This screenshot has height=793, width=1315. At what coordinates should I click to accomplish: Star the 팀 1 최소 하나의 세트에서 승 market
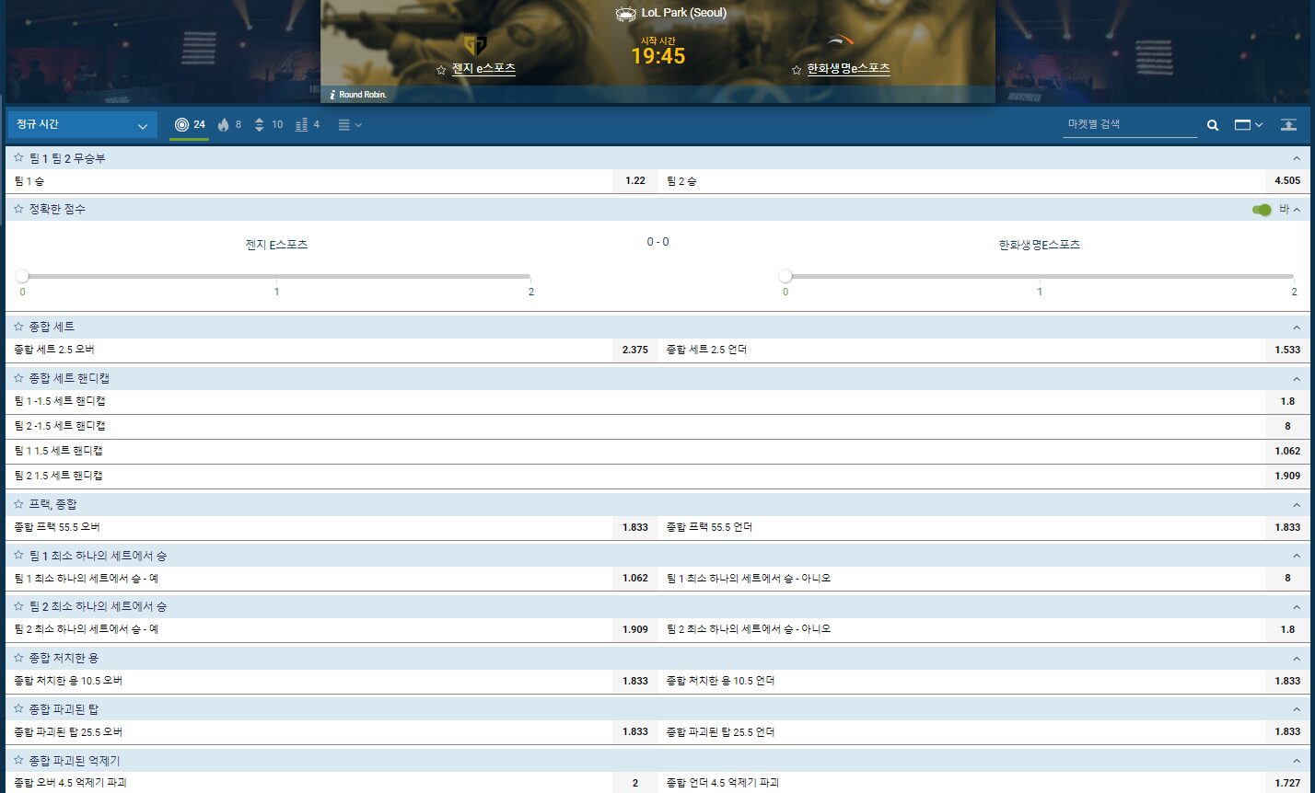point(18,556)
